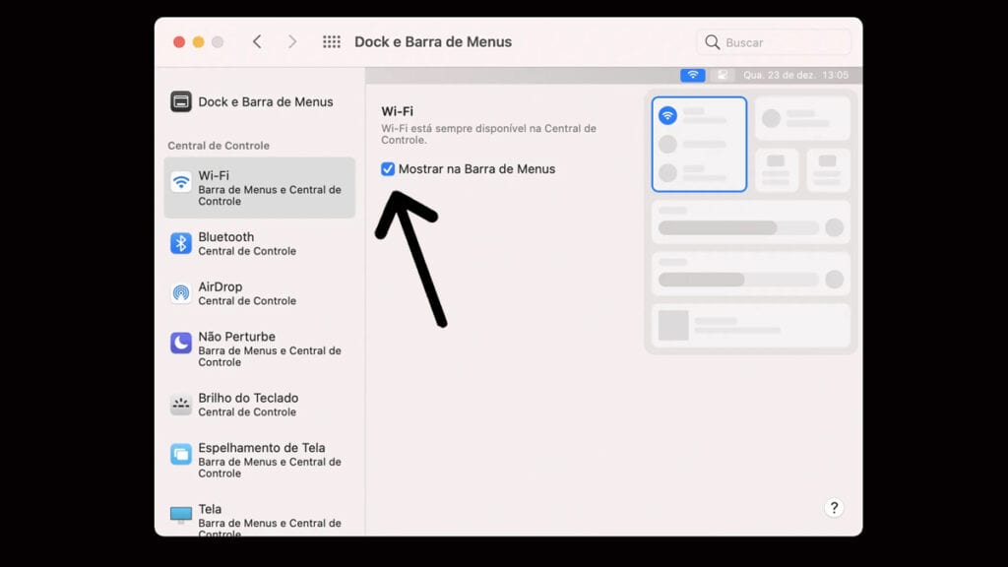Image resolution: width=1008 pixels, height=567 pixels.
Task: Click the Brilho do Teclado icon
Action: point(181,405)
